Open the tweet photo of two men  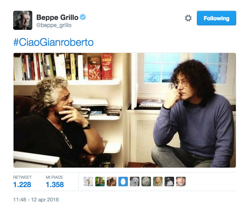125,110
